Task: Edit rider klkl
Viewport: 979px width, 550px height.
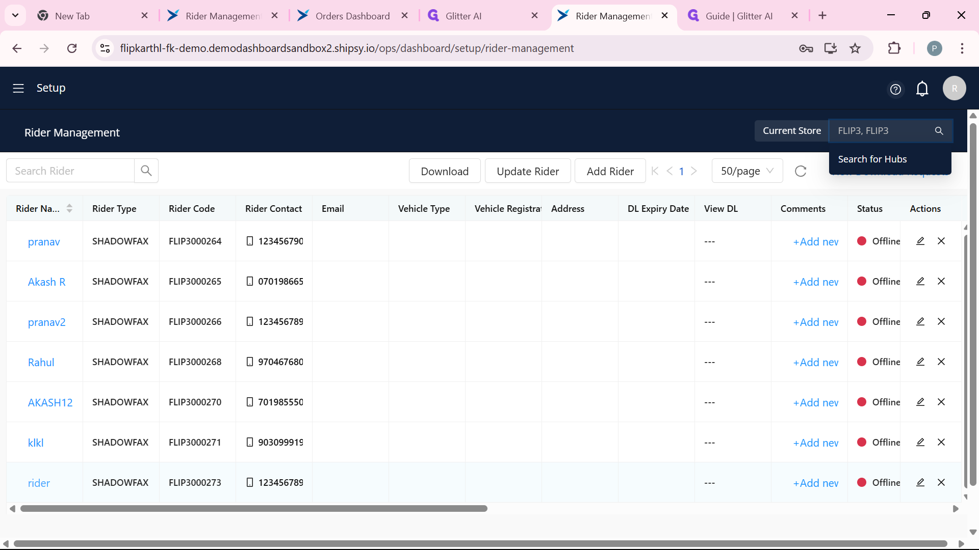Action: point(920,442)
